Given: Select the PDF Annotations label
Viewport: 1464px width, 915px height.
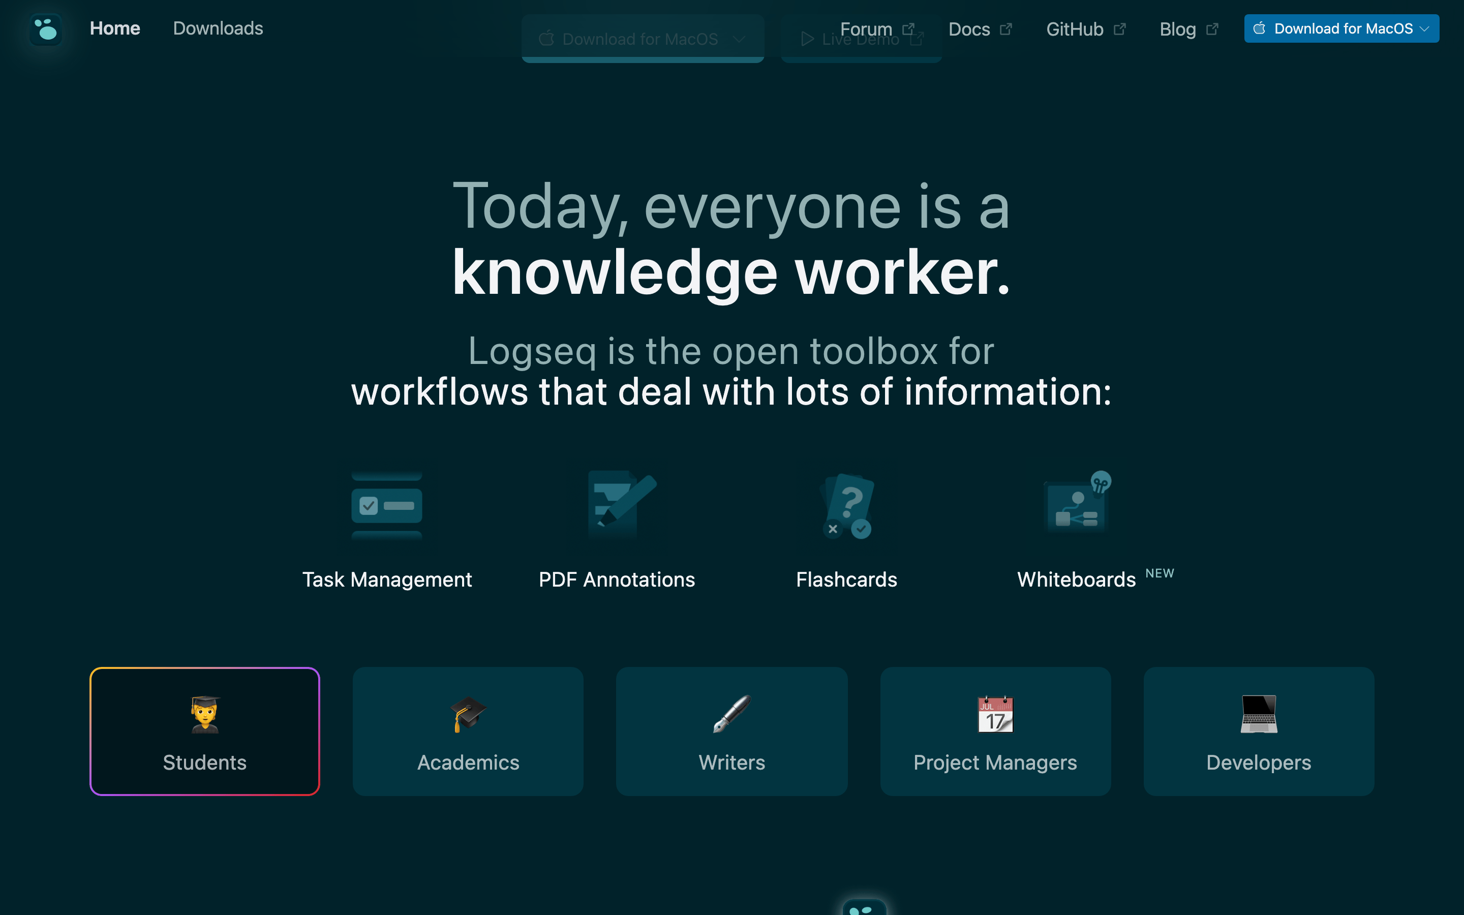Looking at the screenshot, I should (x=617, y=579).
